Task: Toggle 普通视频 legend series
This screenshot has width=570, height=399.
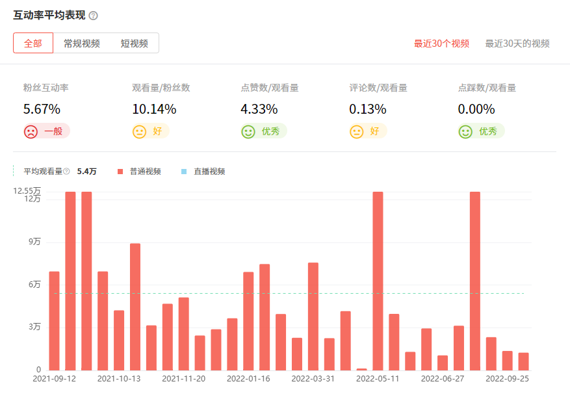Action: pyautogui.click(x=145, y=172)
